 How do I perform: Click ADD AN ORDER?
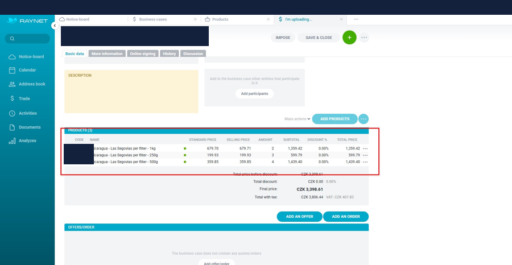346,217
